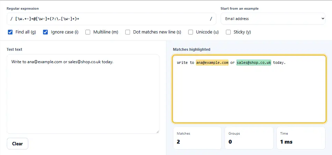Screen dimensions: 332x155
Task: Check the Sticky (y) option
Action: pyautogui.click(x=228, y=32)
